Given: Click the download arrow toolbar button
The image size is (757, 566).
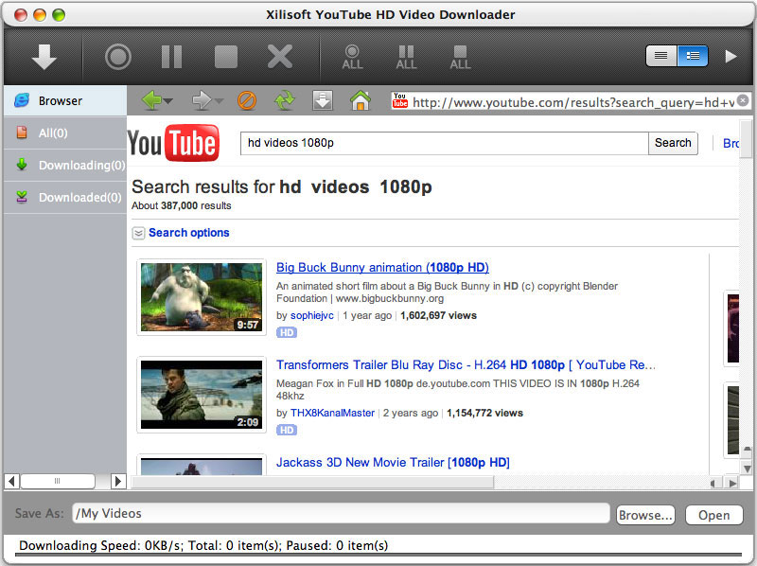Looking at the screenshot, I should [x=44, y=57].
